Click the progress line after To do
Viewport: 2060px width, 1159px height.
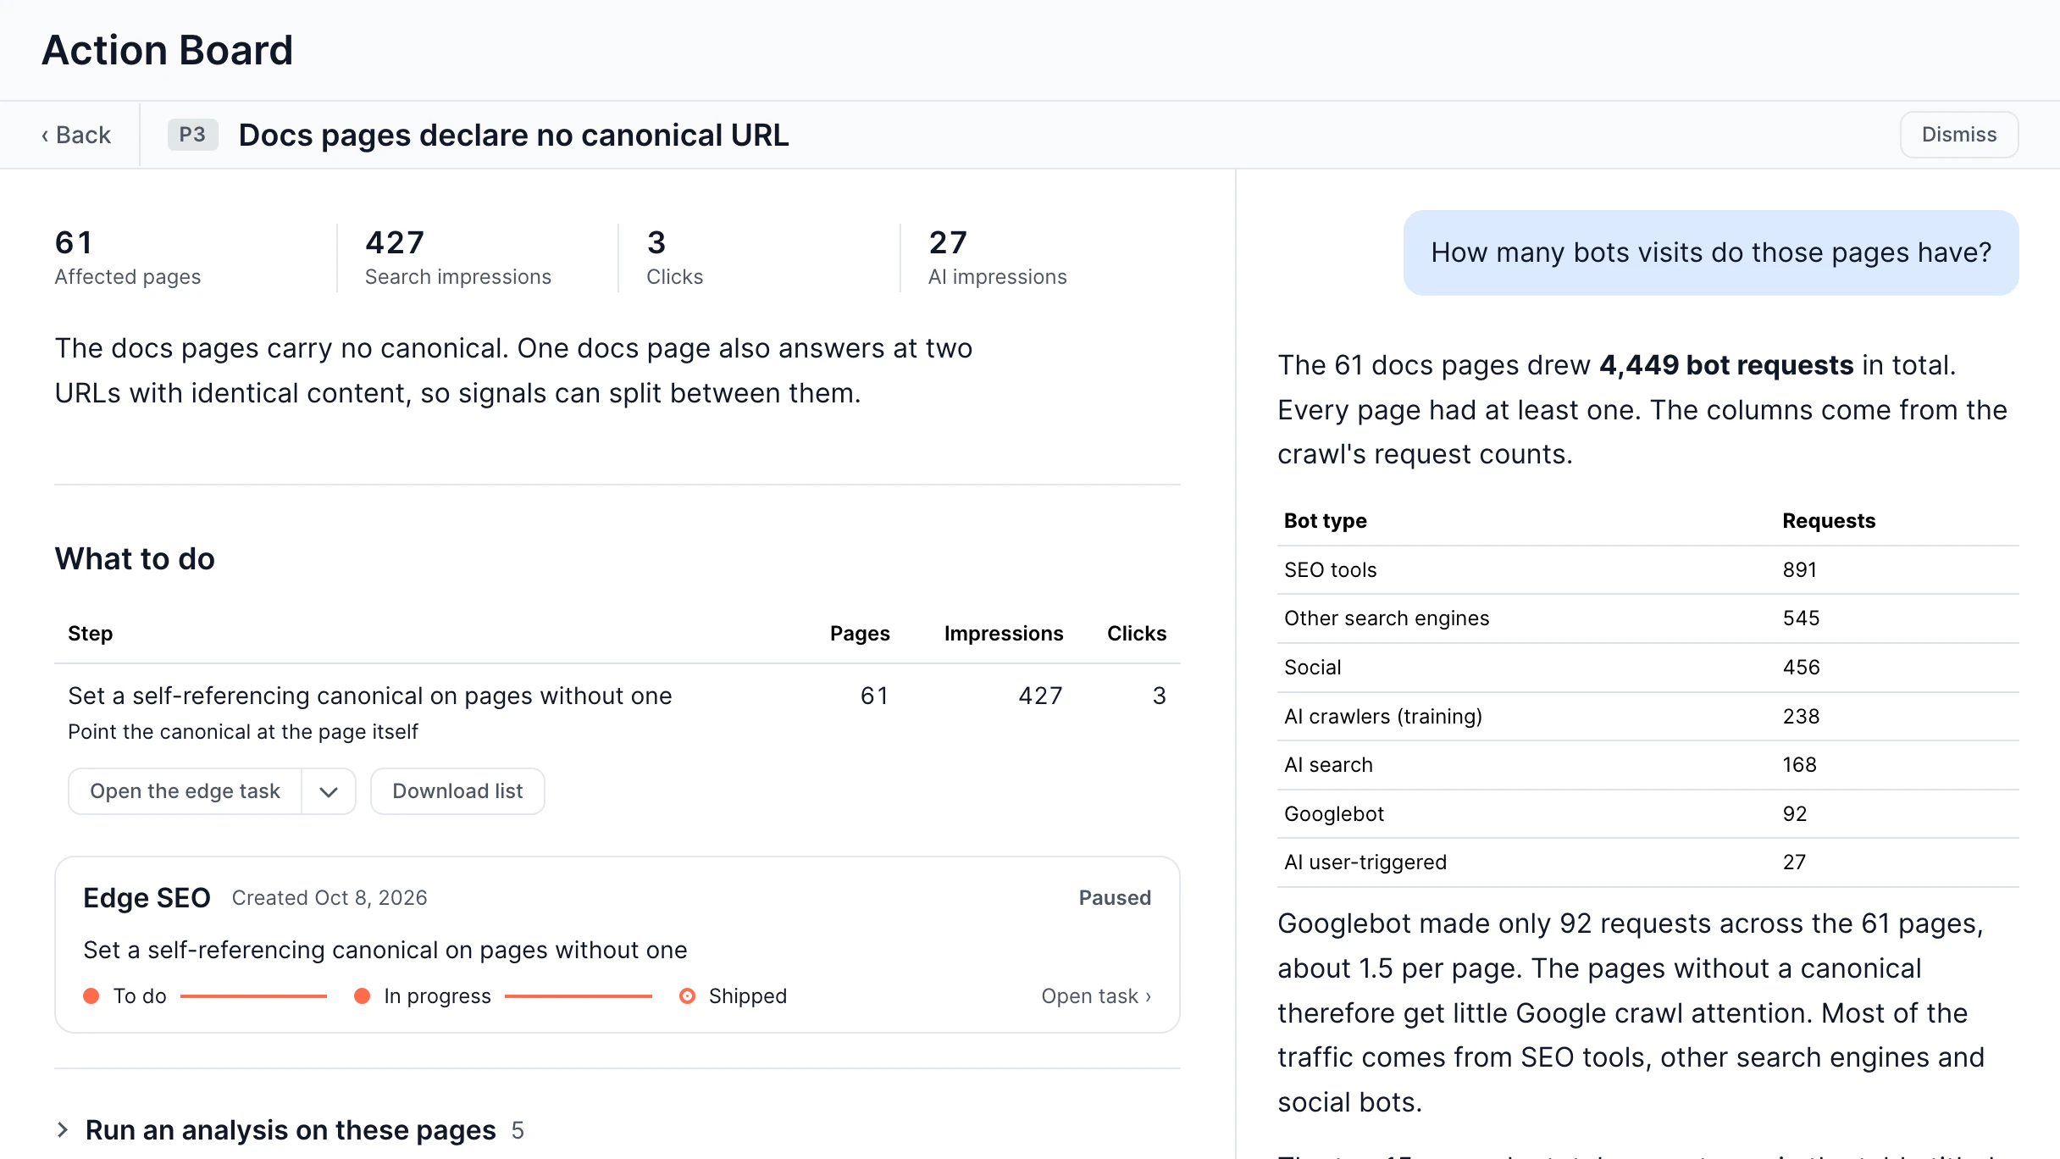coord(253,996)
